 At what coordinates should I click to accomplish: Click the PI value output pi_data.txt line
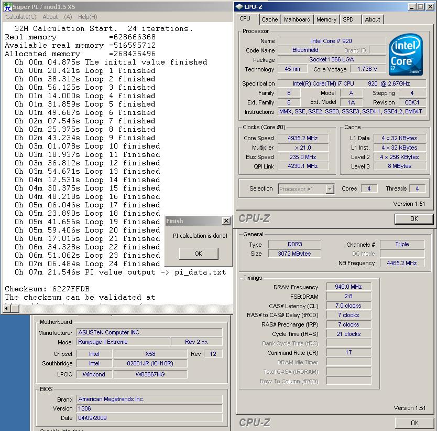click(120, 272)
